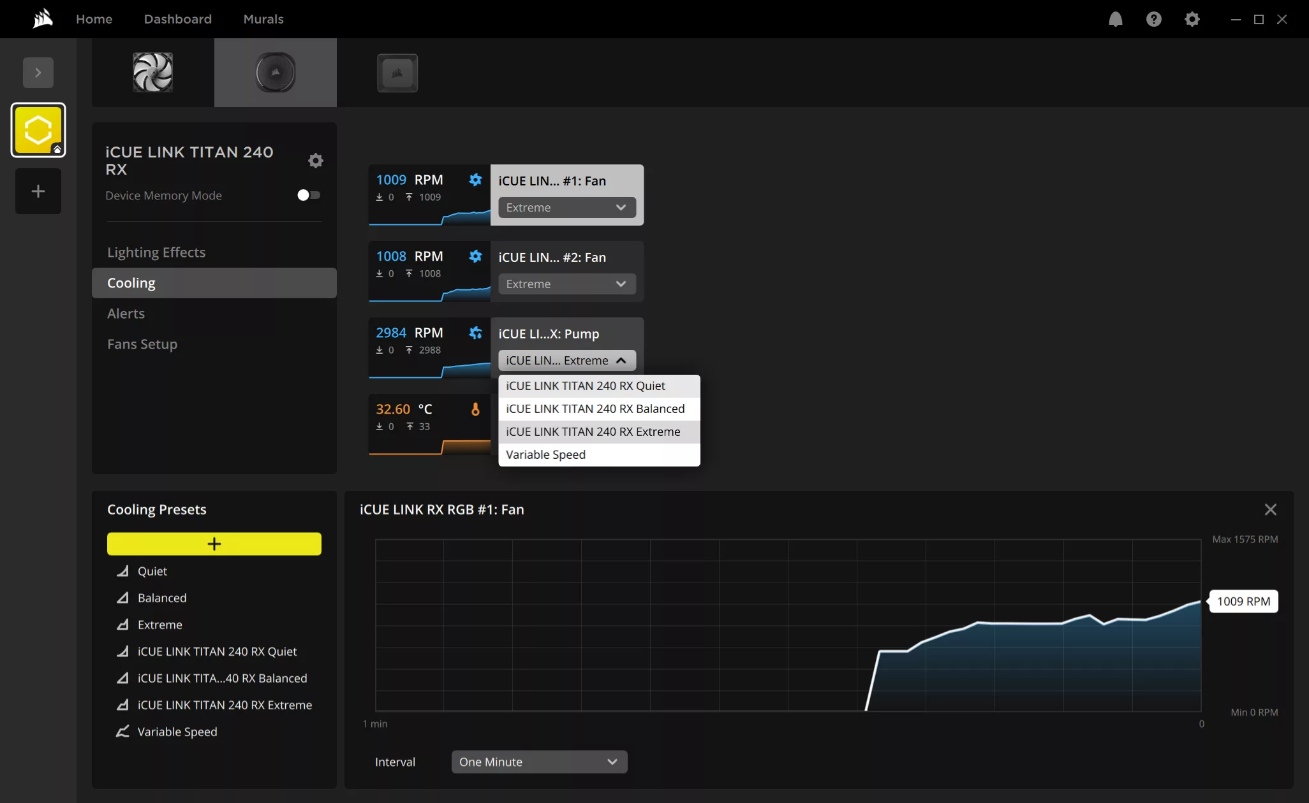Toggle Device Memory Mode switch
The height and width of the screenshot is (803, 1309).
pos(309,195)
